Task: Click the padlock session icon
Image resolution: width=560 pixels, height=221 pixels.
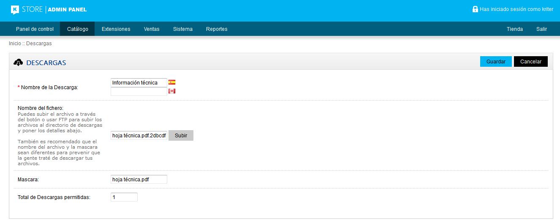Action: click(x=475, y=9)
